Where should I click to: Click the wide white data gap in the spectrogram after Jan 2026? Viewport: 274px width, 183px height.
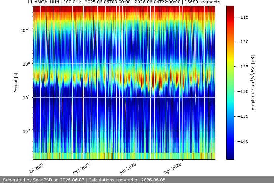click(150, 83)
